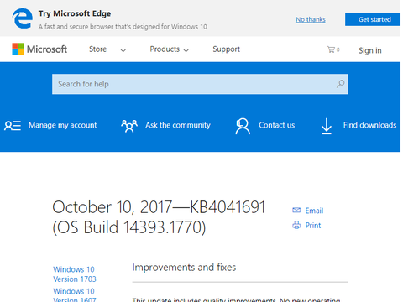The width and height of the screenshot is (403, 302).
Task: Click the Microsoft four-color logo
Action: (18, 49)
